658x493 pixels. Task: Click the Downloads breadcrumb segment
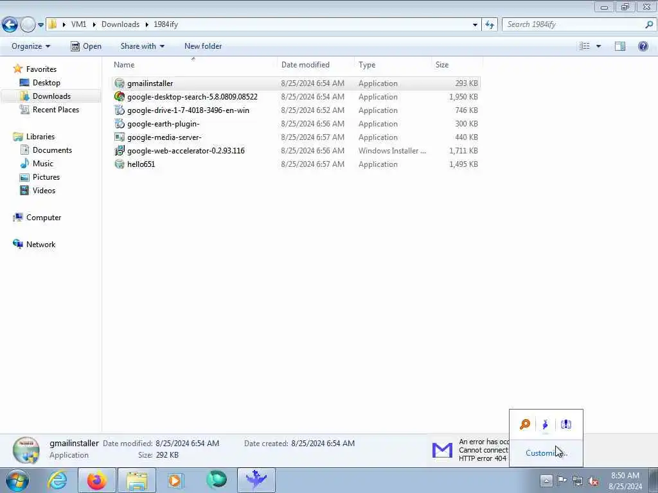120,24
